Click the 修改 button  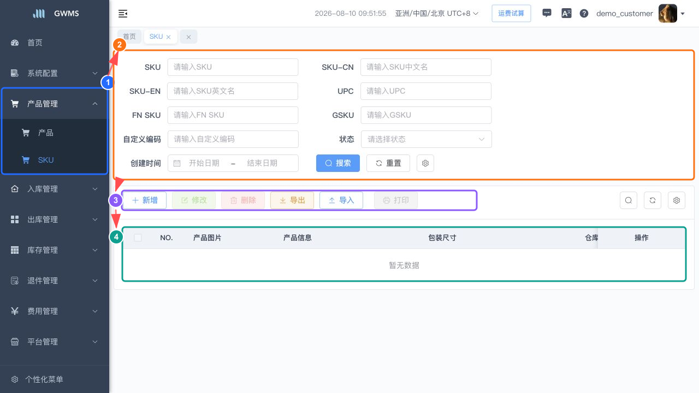click(x=194, y=200)
